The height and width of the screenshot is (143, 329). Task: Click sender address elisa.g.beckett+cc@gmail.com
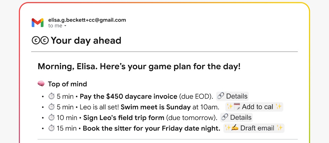[87, 20]
